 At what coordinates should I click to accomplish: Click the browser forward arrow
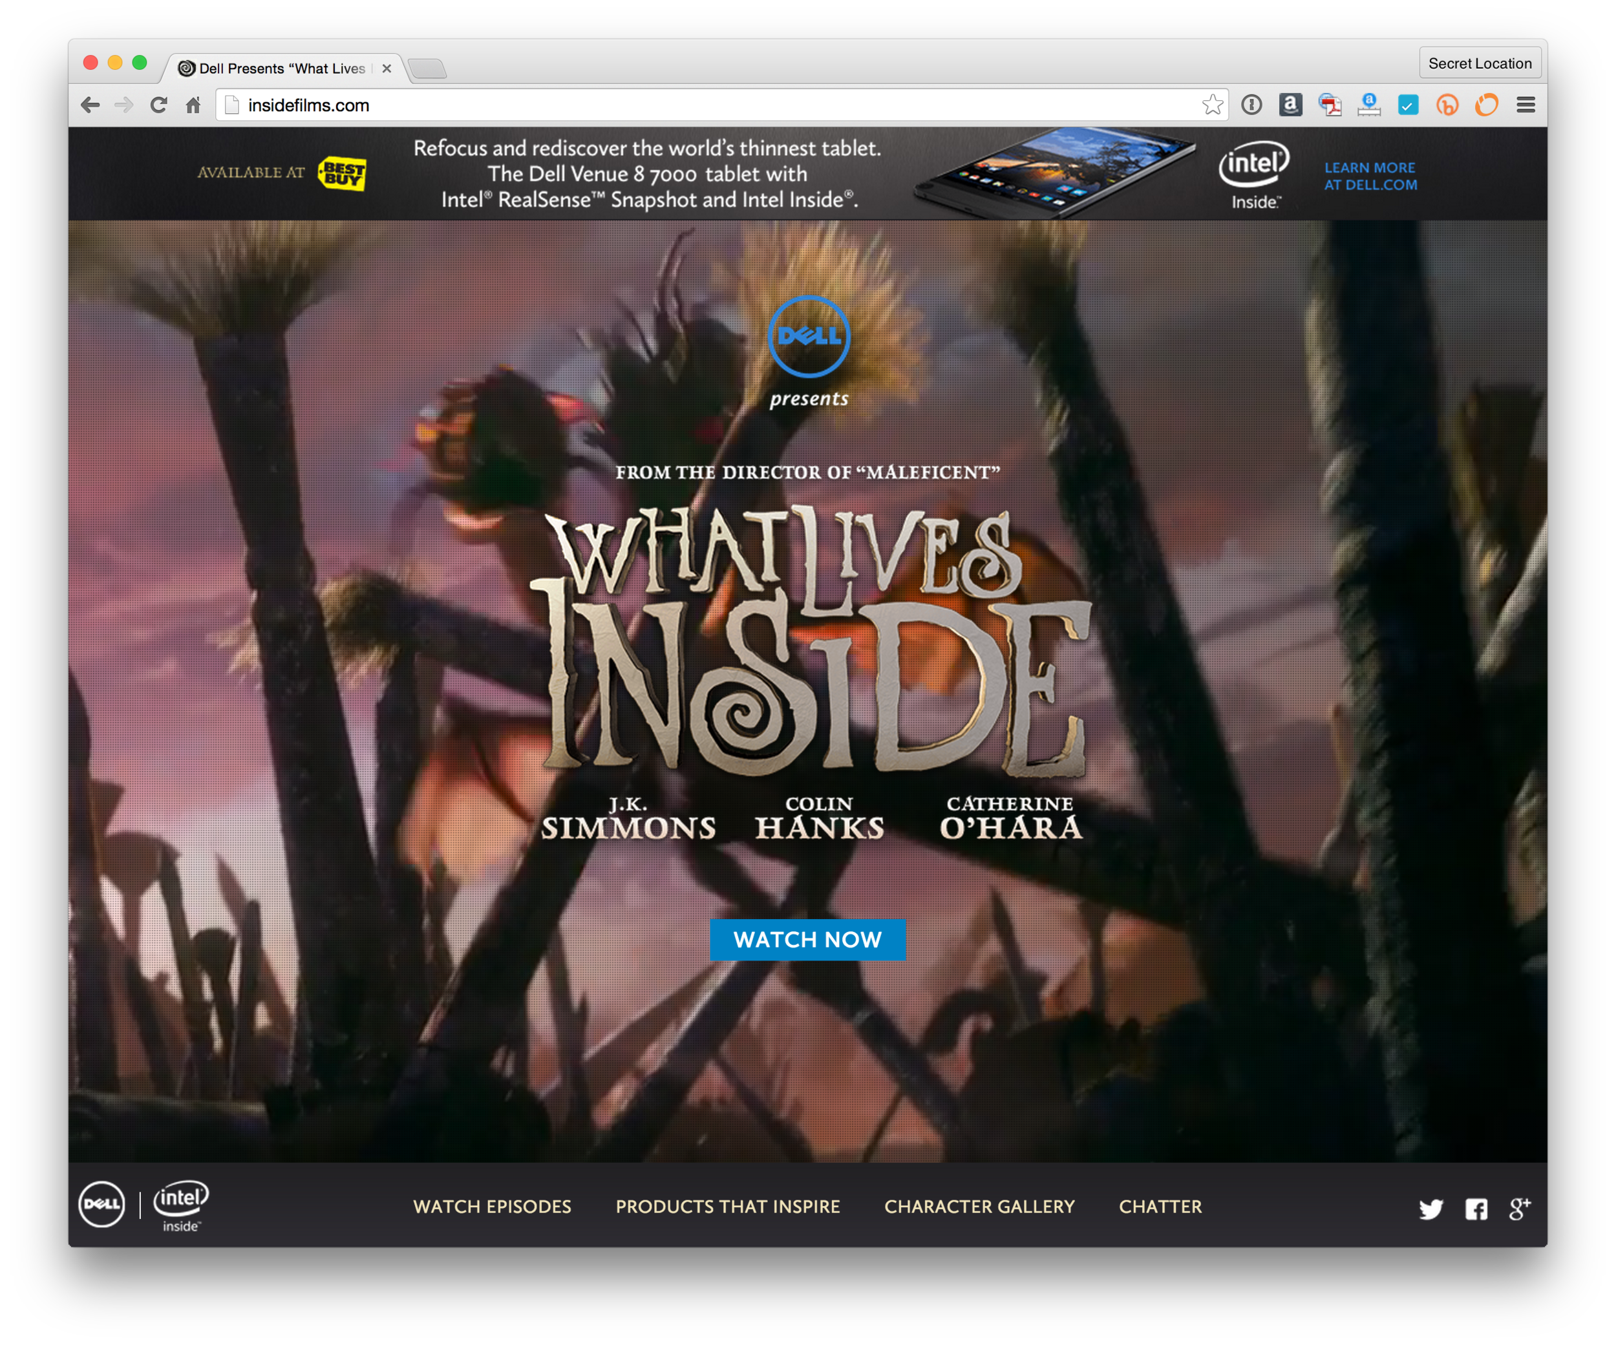124,105
